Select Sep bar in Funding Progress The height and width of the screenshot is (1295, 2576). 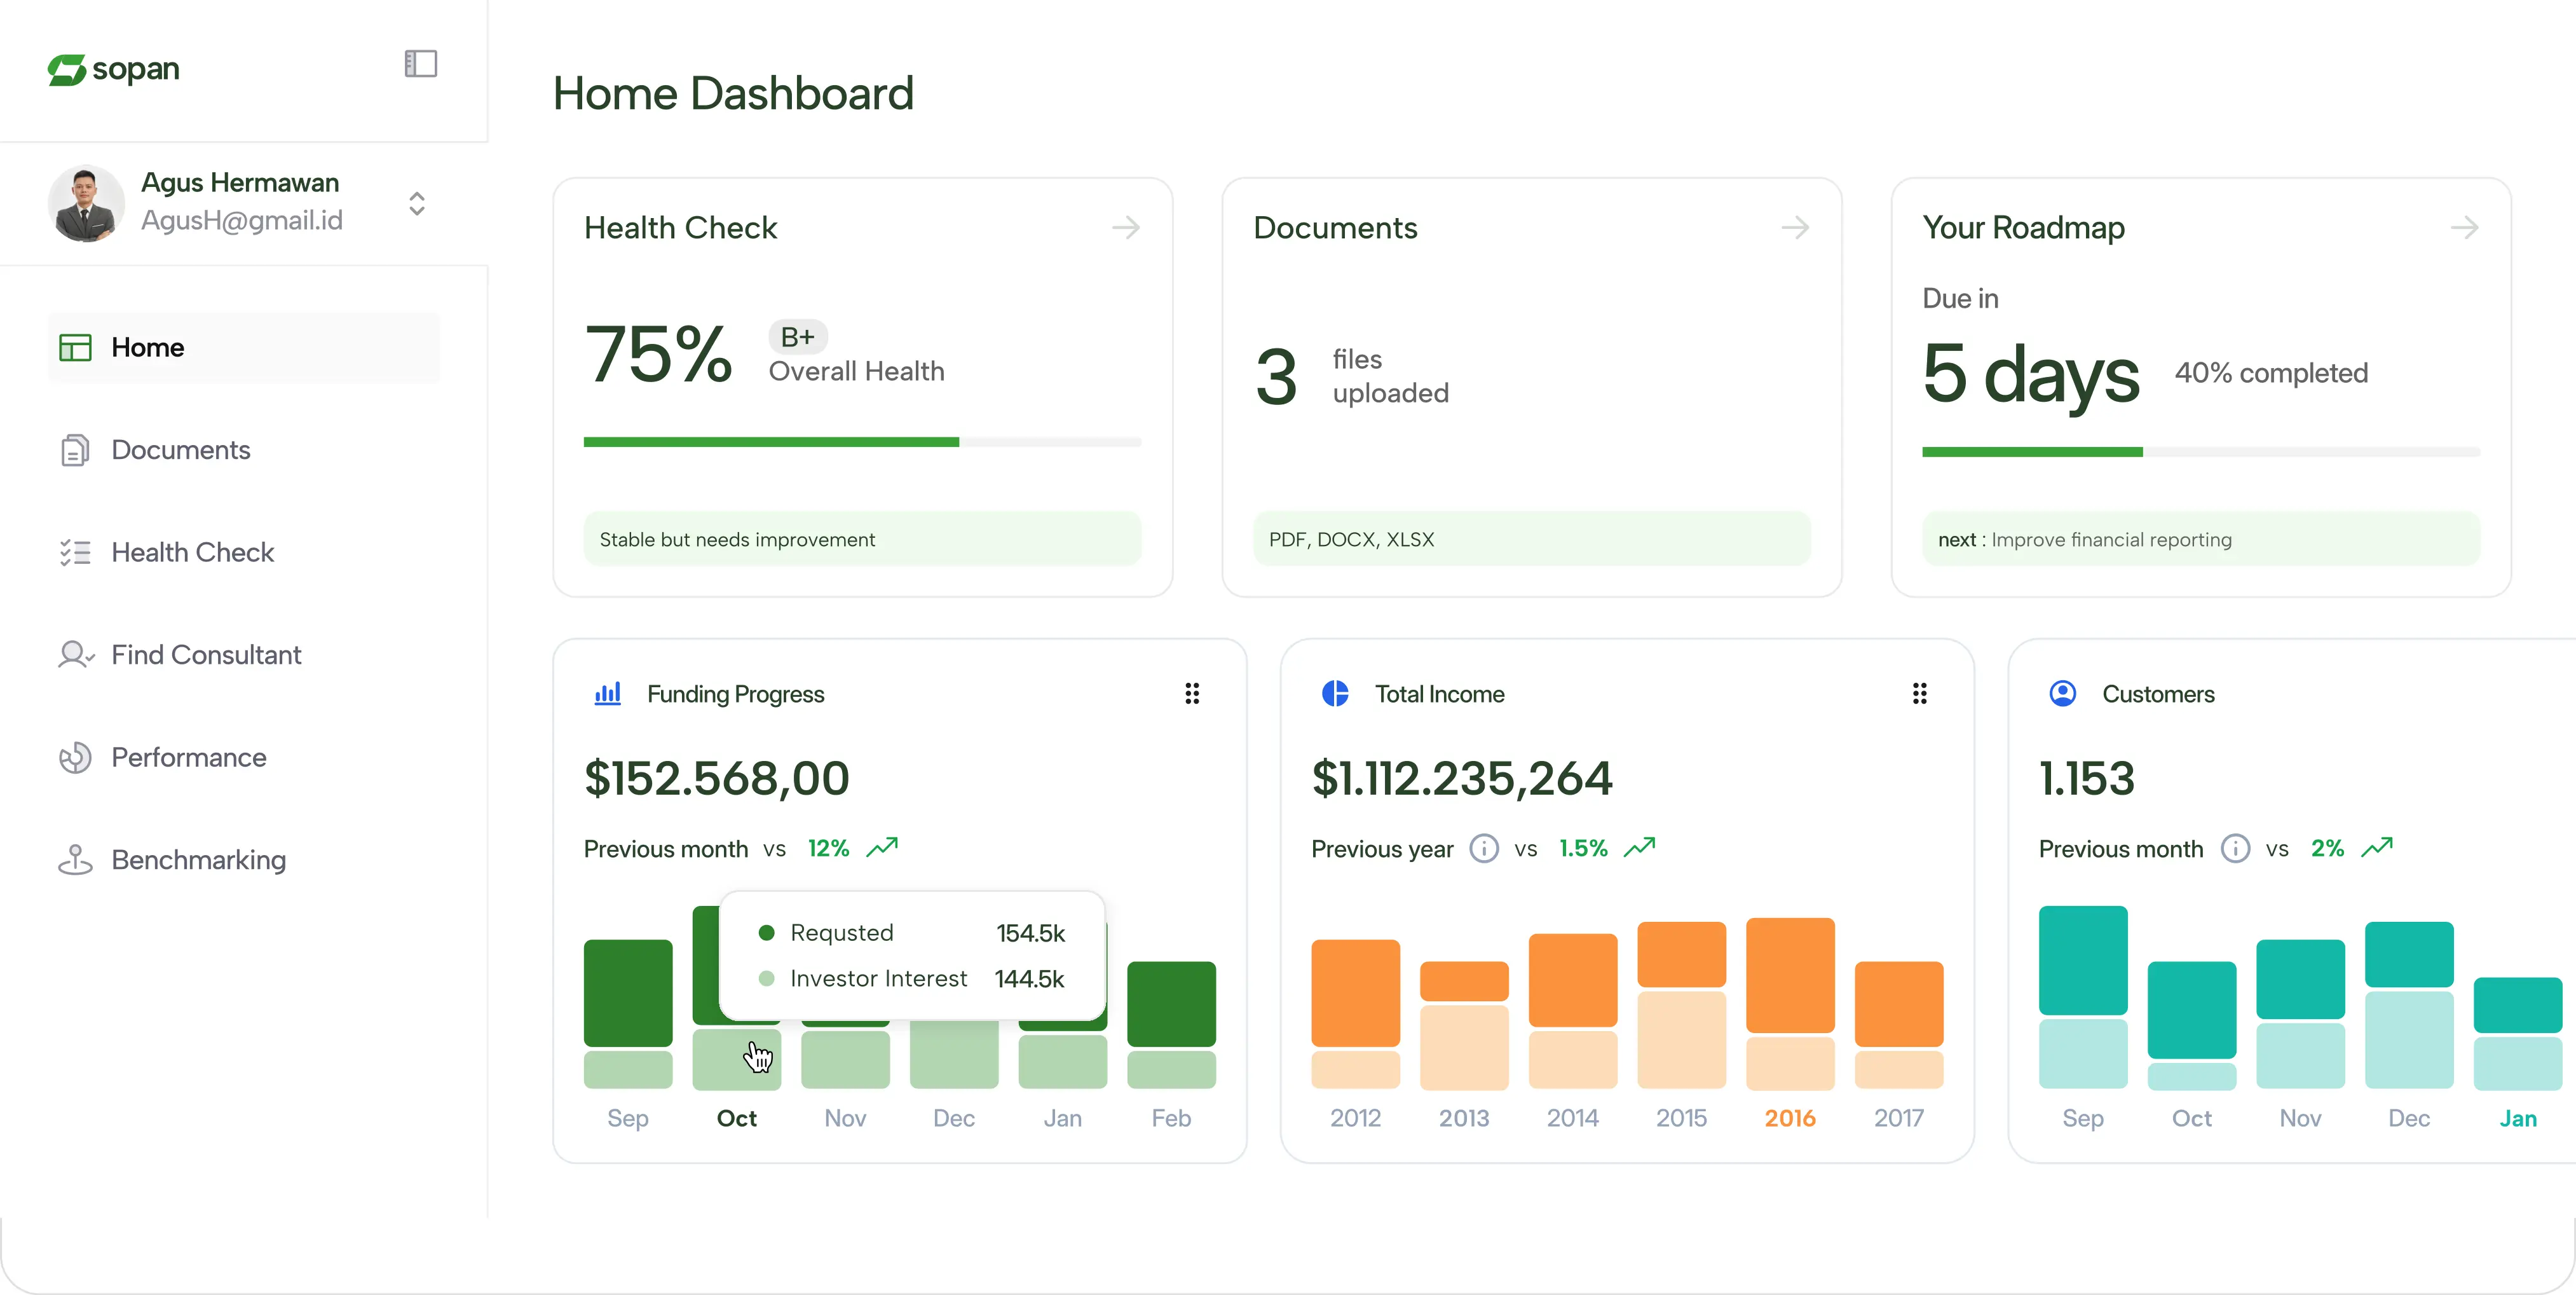point(628,1014)
